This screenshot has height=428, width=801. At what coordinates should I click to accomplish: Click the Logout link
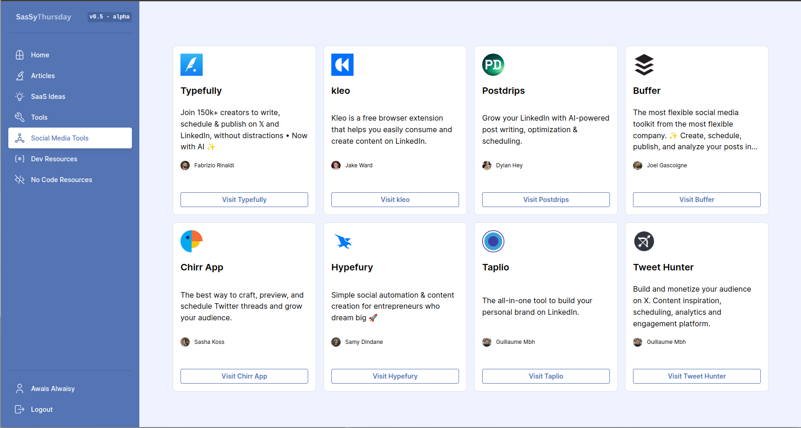coord(70,410)
